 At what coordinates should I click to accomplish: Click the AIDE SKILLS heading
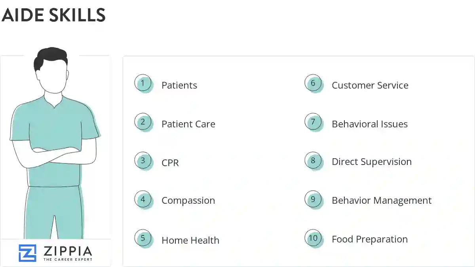[53, 15]
